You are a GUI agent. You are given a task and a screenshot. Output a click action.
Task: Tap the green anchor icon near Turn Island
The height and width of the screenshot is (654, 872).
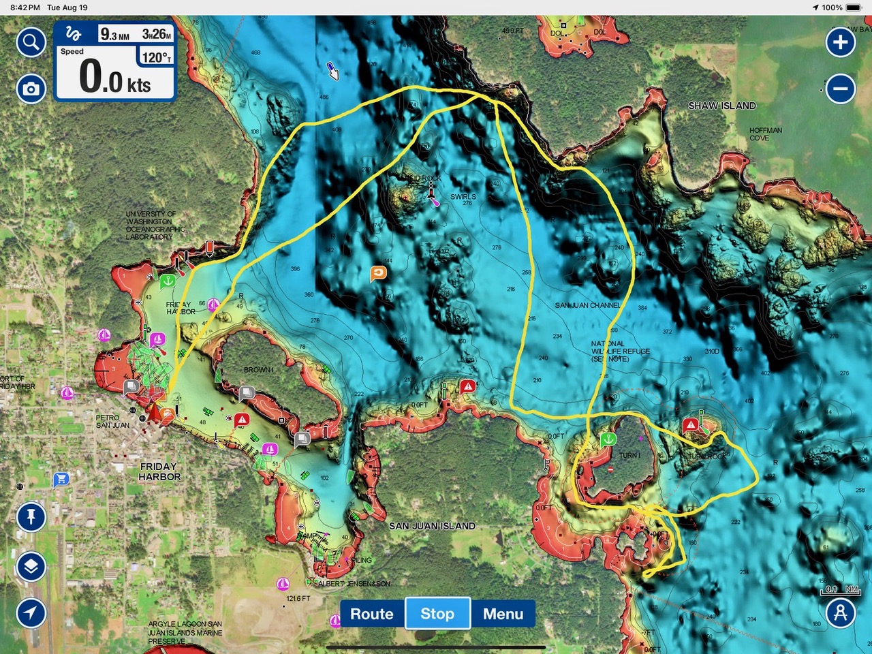tap(608, 439)
